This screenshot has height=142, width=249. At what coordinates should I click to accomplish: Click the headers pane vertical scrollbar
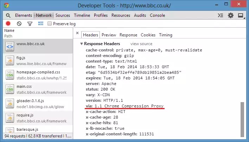point(242,119)
